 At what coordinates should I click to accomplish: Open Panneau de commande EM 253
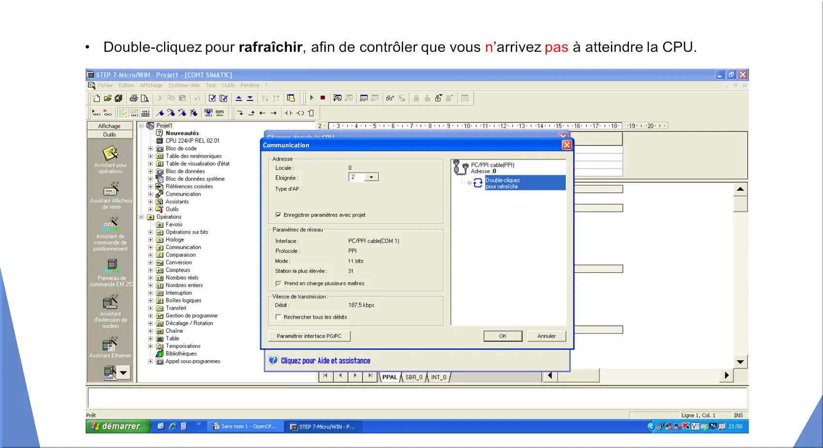click(x=111, y=266)
